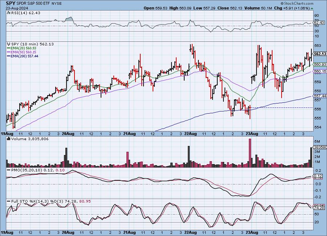Viewport: 327px width, 236px height.
Task: Click the 0.12 PMO value tag
Action: tap(318, 176)
